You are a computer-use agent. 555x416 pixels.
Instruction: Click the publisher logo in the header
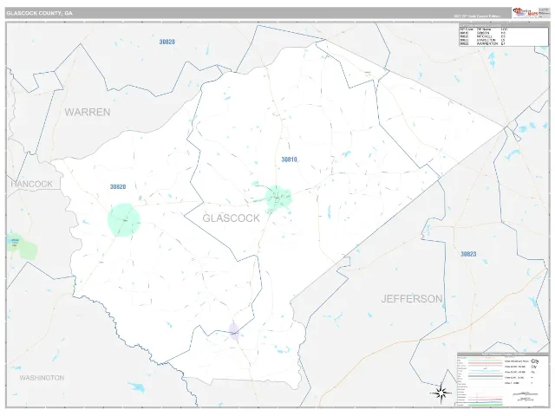(x=526, y=12)
